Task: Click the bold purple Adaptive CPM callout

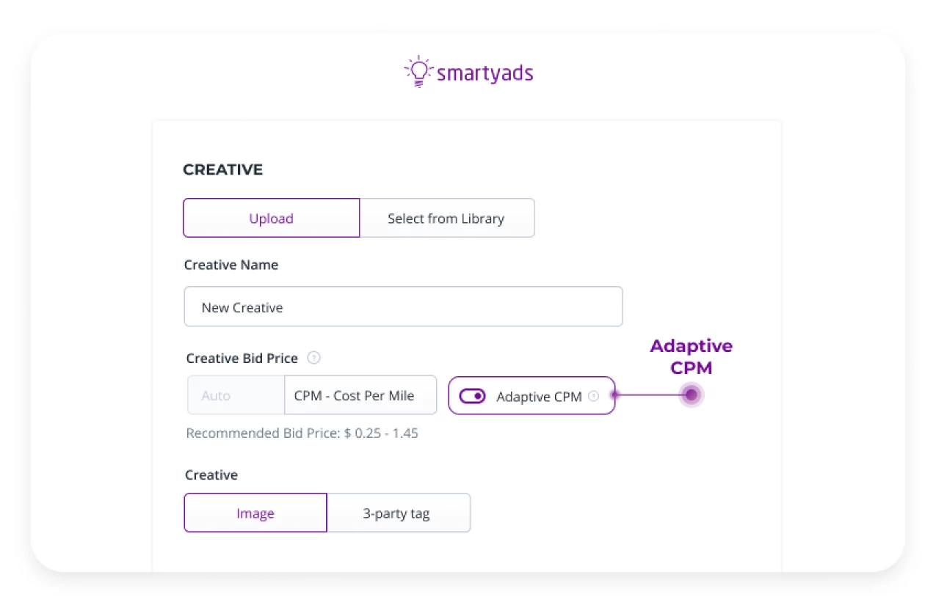Action: coord(691,356)
